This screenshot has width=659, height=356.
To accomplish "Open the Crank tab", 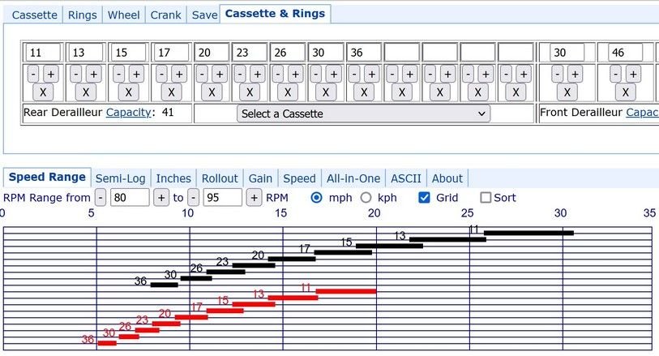I will (x=165, y=15).
